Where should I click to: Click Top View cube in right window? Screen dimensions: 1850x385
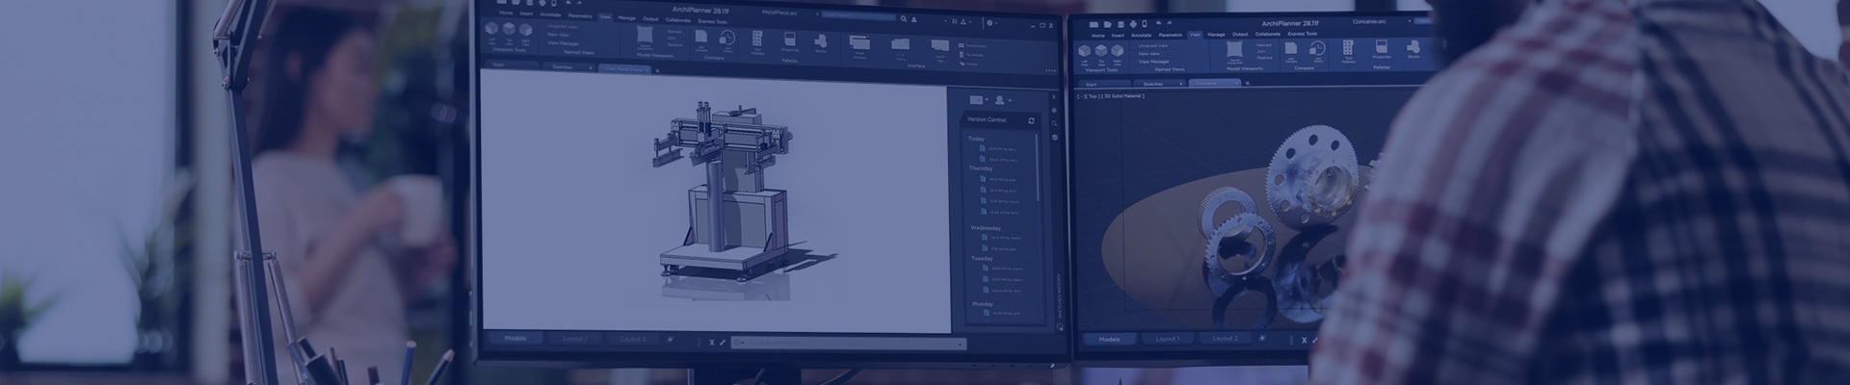pyautogui.click(x=1101, y=52)
